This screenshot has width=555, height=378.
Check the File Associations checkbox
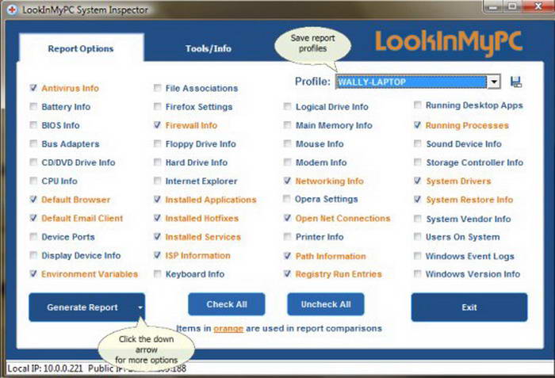pyautogui.click(x=157, y=87)
